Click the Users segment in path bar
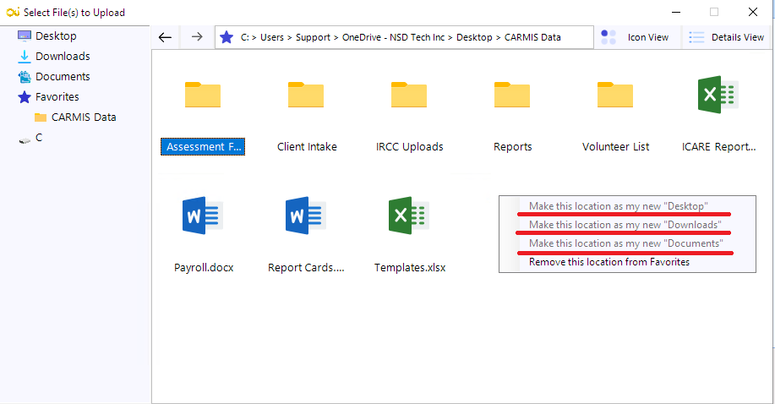This screenshot has width=775, height=404. [272, 37]
